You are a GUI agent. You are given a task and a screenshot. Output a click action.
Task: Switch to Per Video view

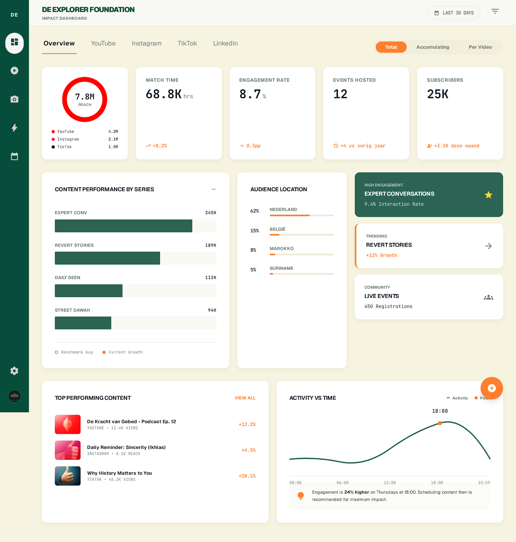(x=480, y=47)
